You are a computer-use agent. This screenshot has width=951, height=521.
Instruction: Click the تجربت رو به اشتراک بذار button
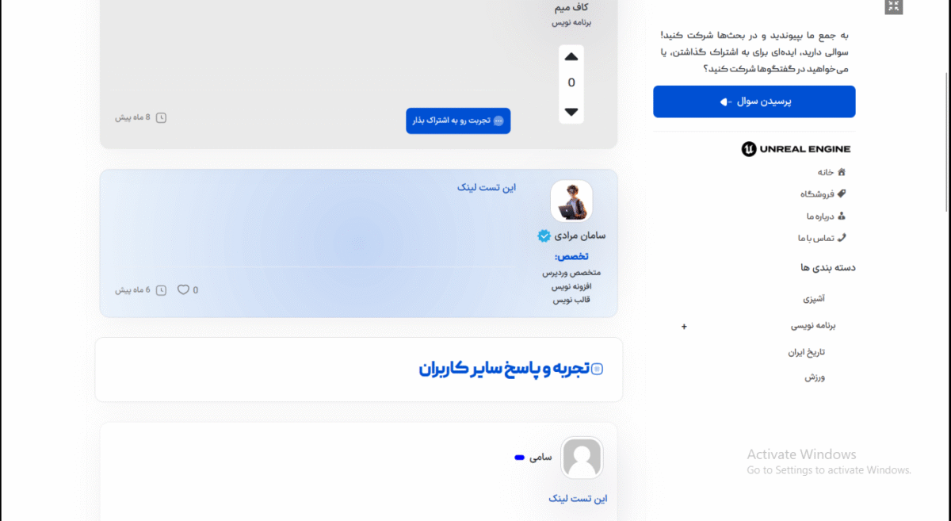coord(458,121)
